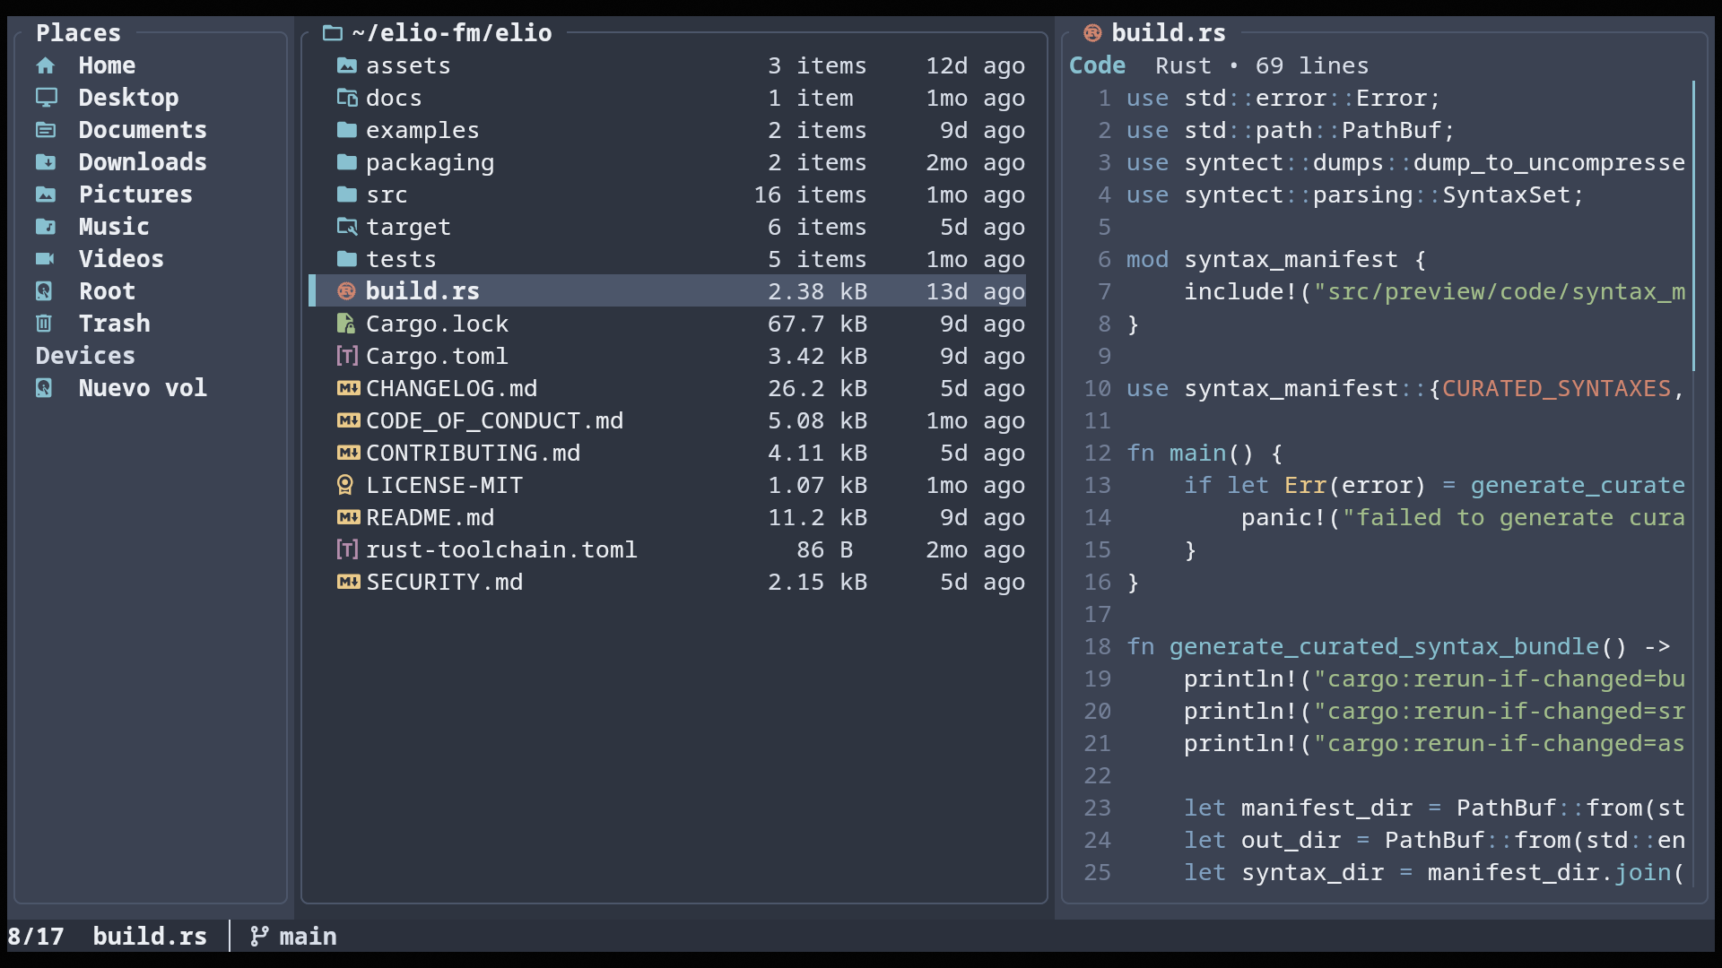Click the Desktop monitor icon
This screenshot has width=1722, height=968.
46,98
